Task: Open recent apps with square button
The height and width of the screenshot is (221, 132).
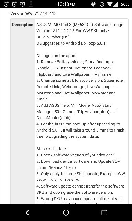Action: point(104,213)
